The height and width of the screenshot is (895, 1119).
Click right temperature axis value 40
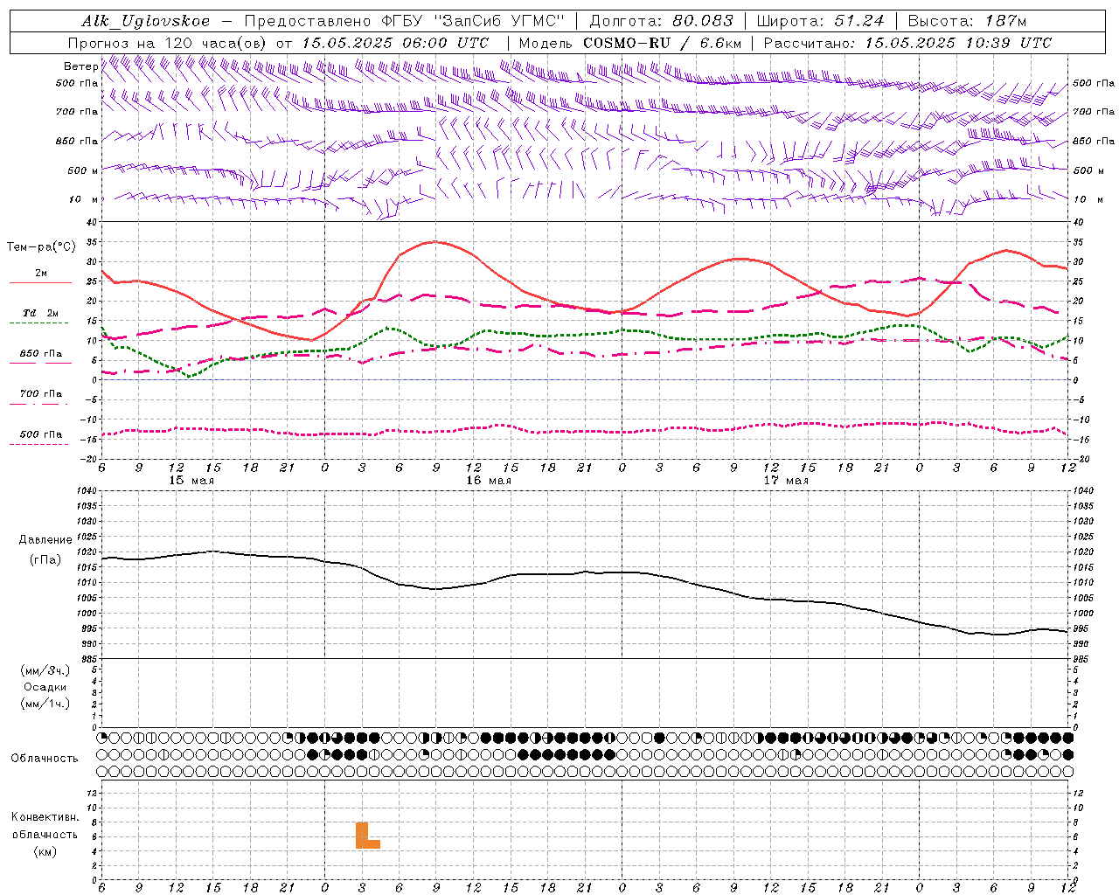click(1078, 222)
